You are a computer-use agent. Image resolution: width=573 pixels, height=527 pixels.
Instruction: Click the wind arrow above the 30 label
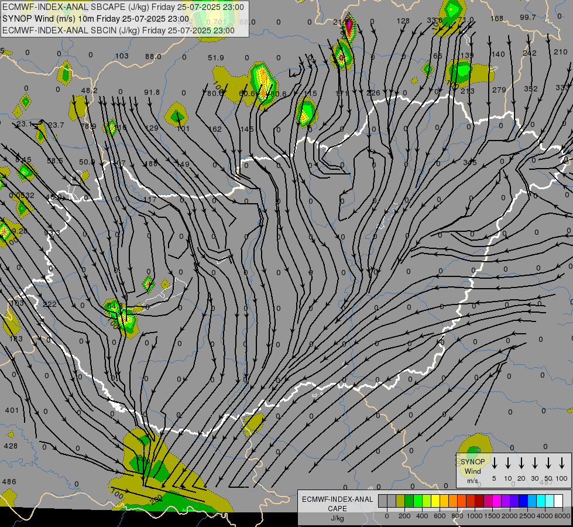click(x=535, y=463)
